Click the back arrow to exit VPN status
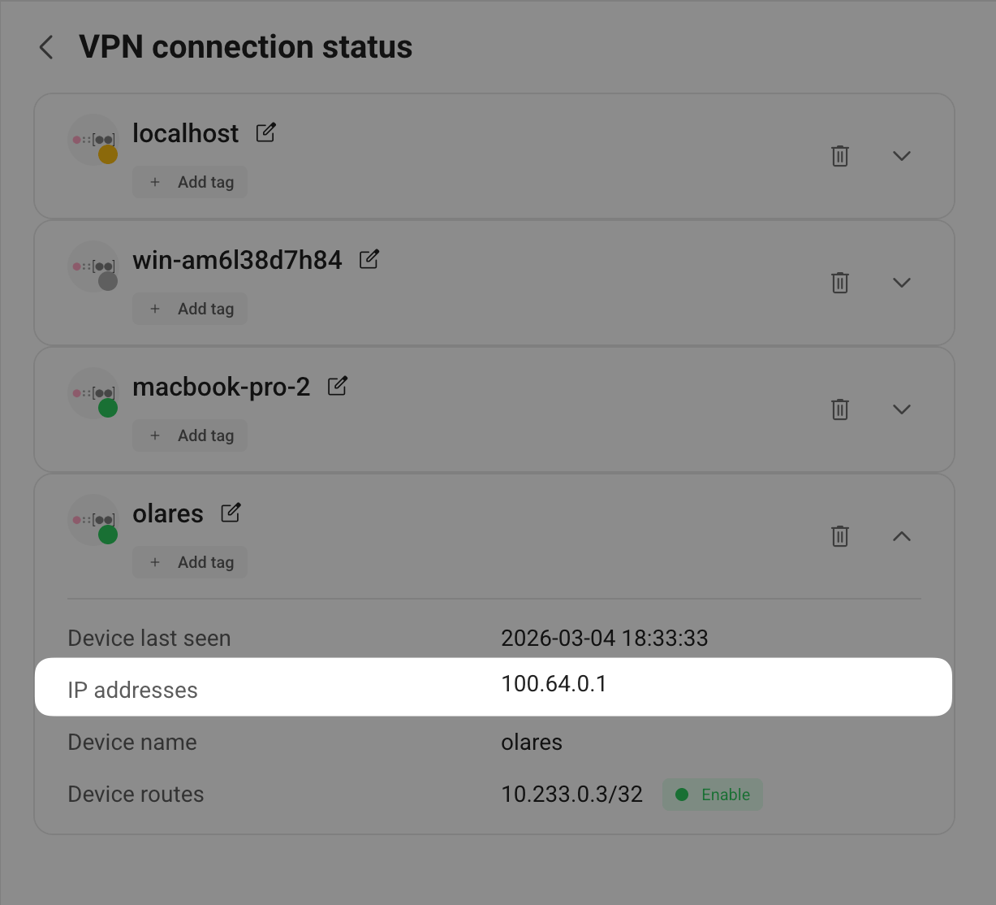 coord(45,47)
